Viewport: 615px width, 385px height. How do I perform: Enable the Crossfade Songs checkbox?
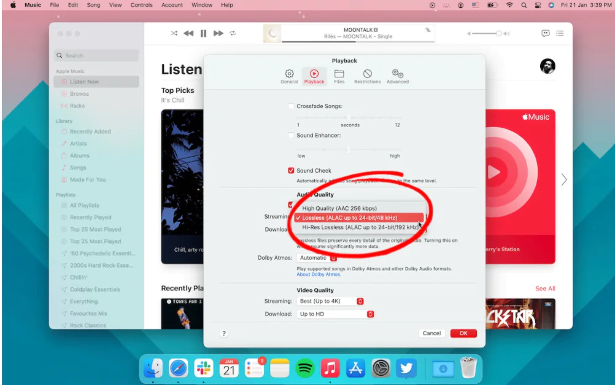tap(291, 106)
